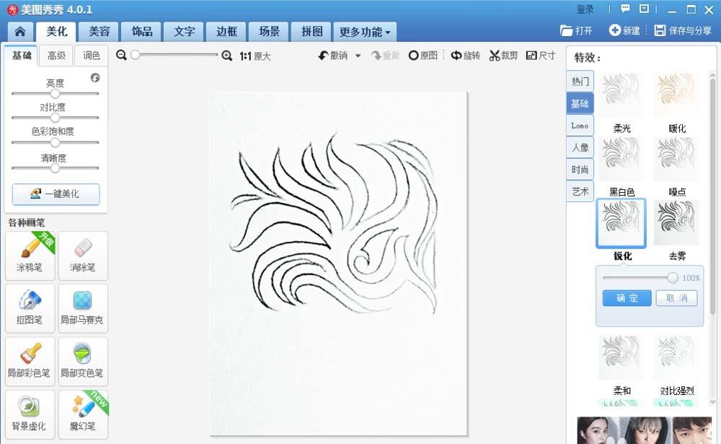Select the 消除笔 eraser pen tool

pyautogui.click(x=82, y=256)
